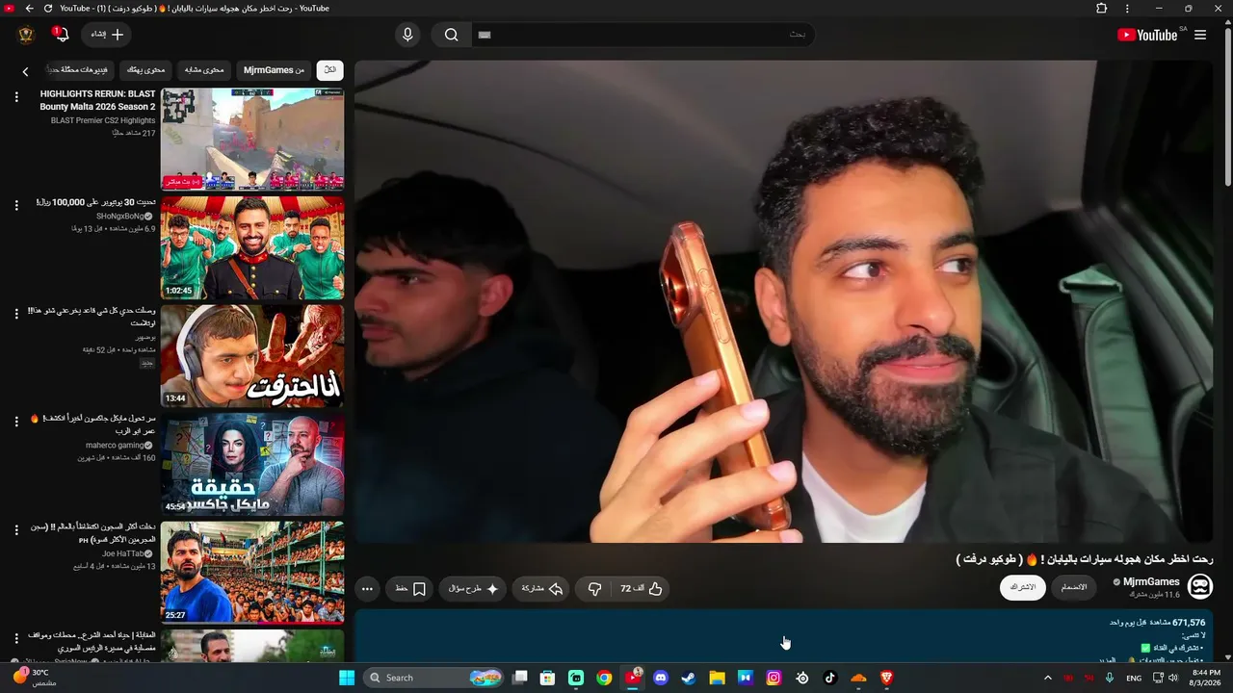Open the browser extensions puzzle icon
The height and width of the screenshot is (693, 1233).
point(1102,9)
